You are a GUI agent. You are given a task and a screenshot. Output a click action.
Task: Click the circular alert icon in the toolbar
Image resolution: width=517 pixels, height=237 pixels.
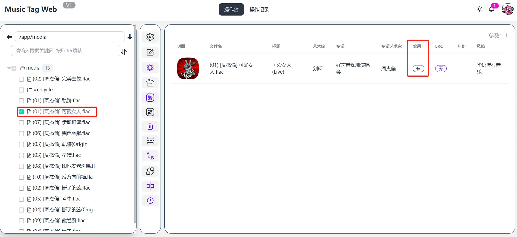coord(150,200)
